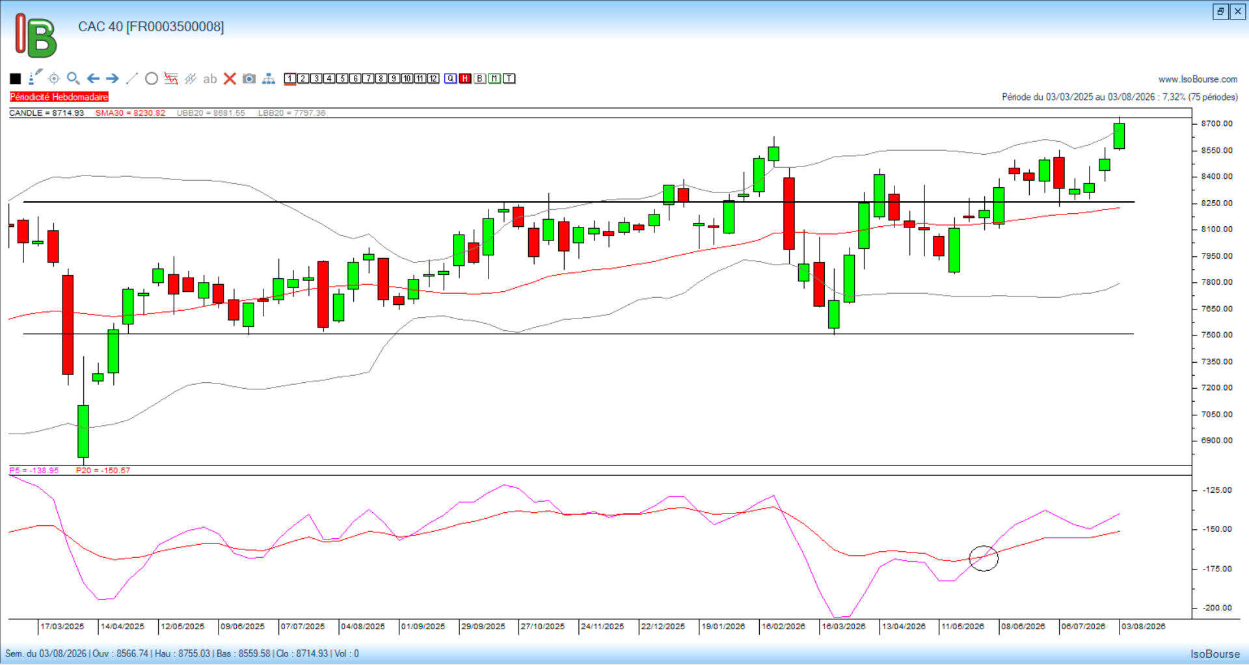
Task: Click the IsoBourse text in the status bar
Action: point(1215,654)
